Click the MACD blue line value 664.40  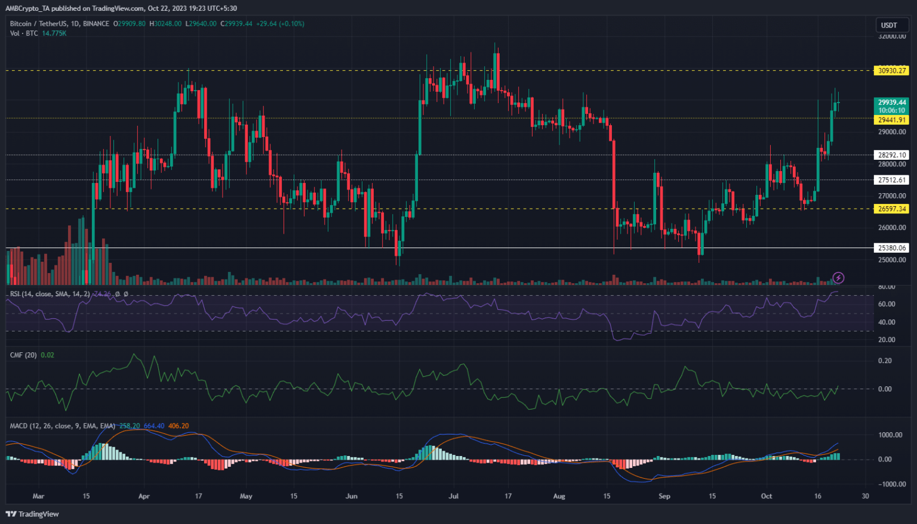pyautogui.click(x=154, y=426)
